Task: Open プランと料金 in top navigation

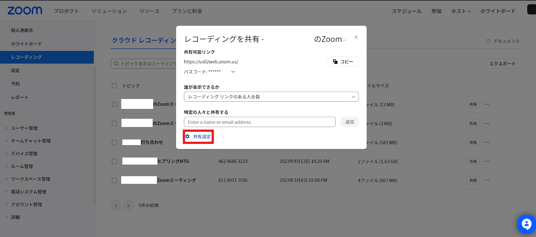Action: pyautogui.click(x=187, y=11)
